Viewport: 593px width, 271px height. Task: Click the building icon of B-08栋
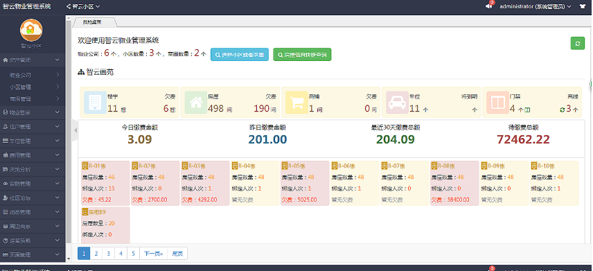pyautogui.click(x=434, y=166)
